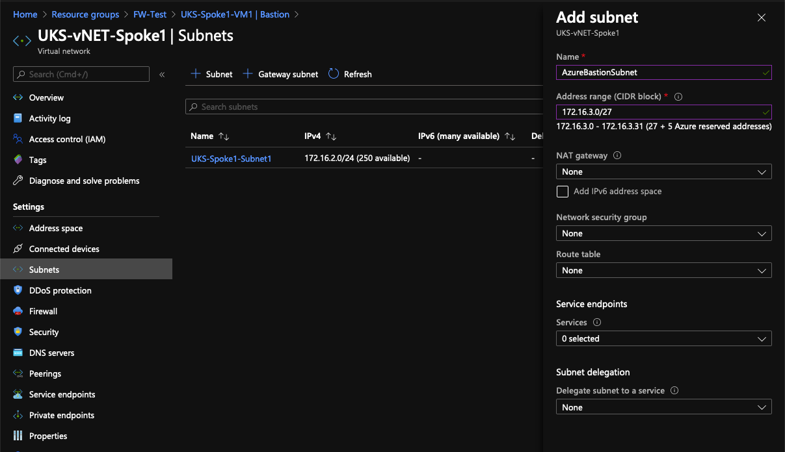
Task: Add a Gateway subnet from toolbar
Action: point(280,74)
